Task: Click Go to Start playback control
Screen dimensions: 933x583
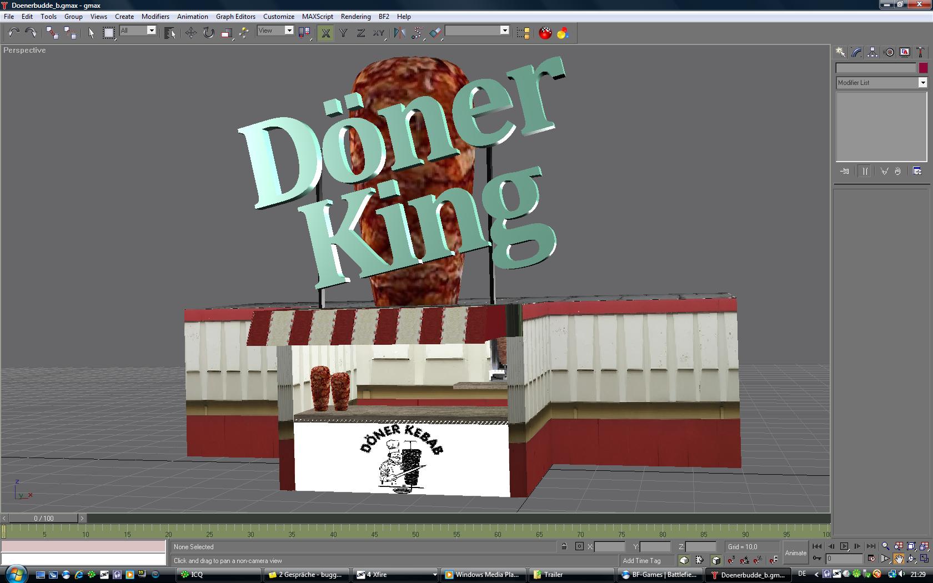Action: pyautogui.click(x=817, y=546)
